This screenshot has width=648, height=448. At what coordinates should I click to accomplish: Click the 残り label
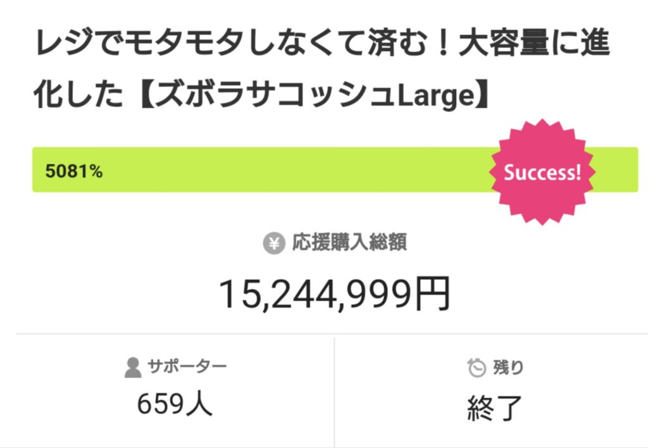pos(508,367)
